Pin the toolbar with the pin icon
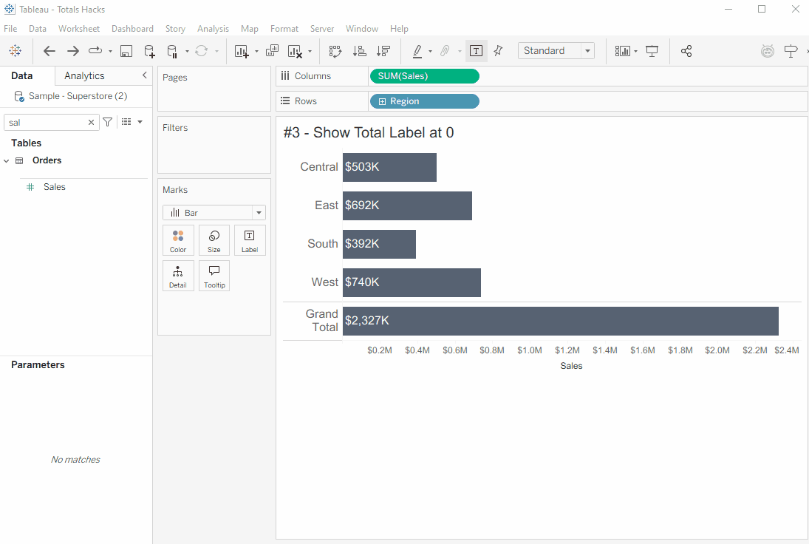The width and height of the screenshot is (809, 544). [x=498, y=51]
